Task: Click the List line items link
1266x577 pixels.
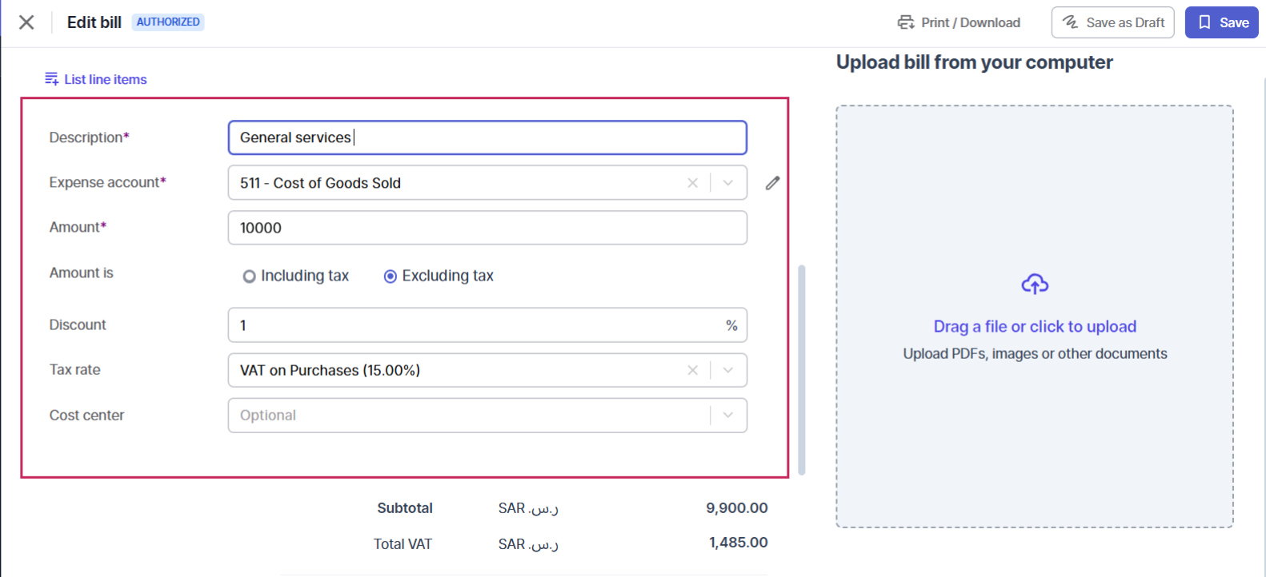Action: click(106, 79)
